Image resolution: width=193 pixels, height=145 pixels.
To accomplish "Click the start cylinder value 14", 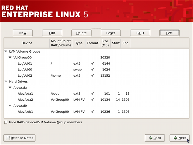I will 118,100.
